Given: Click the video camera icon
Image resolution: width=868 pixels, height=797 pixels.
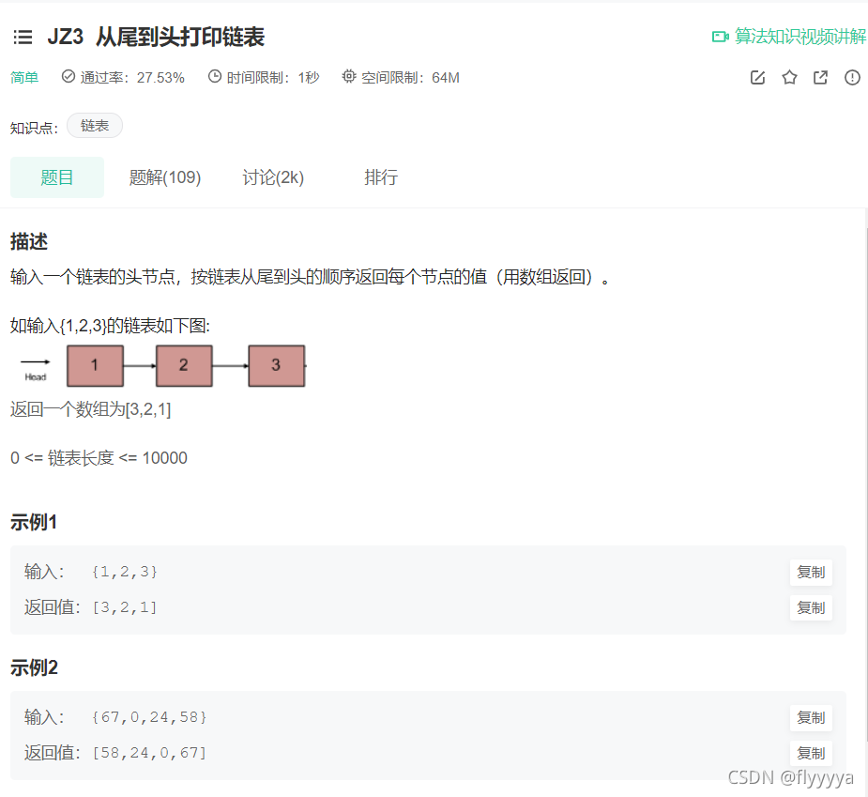Looking at the screenshot, I should 720,38.
